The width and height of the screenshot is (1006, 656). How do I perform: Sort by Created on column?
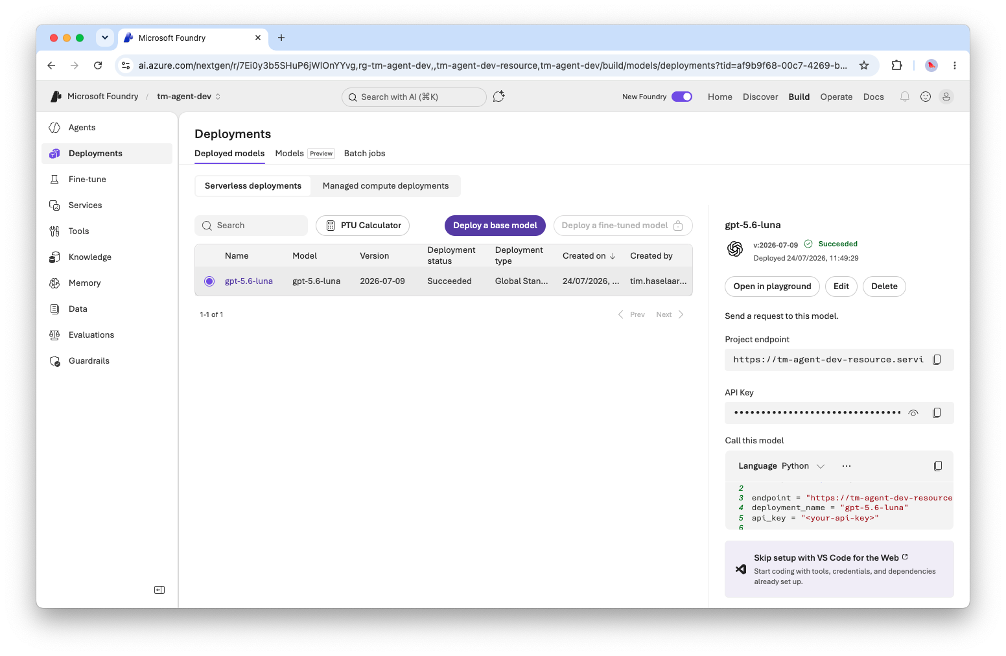click(x=589, y=256)
